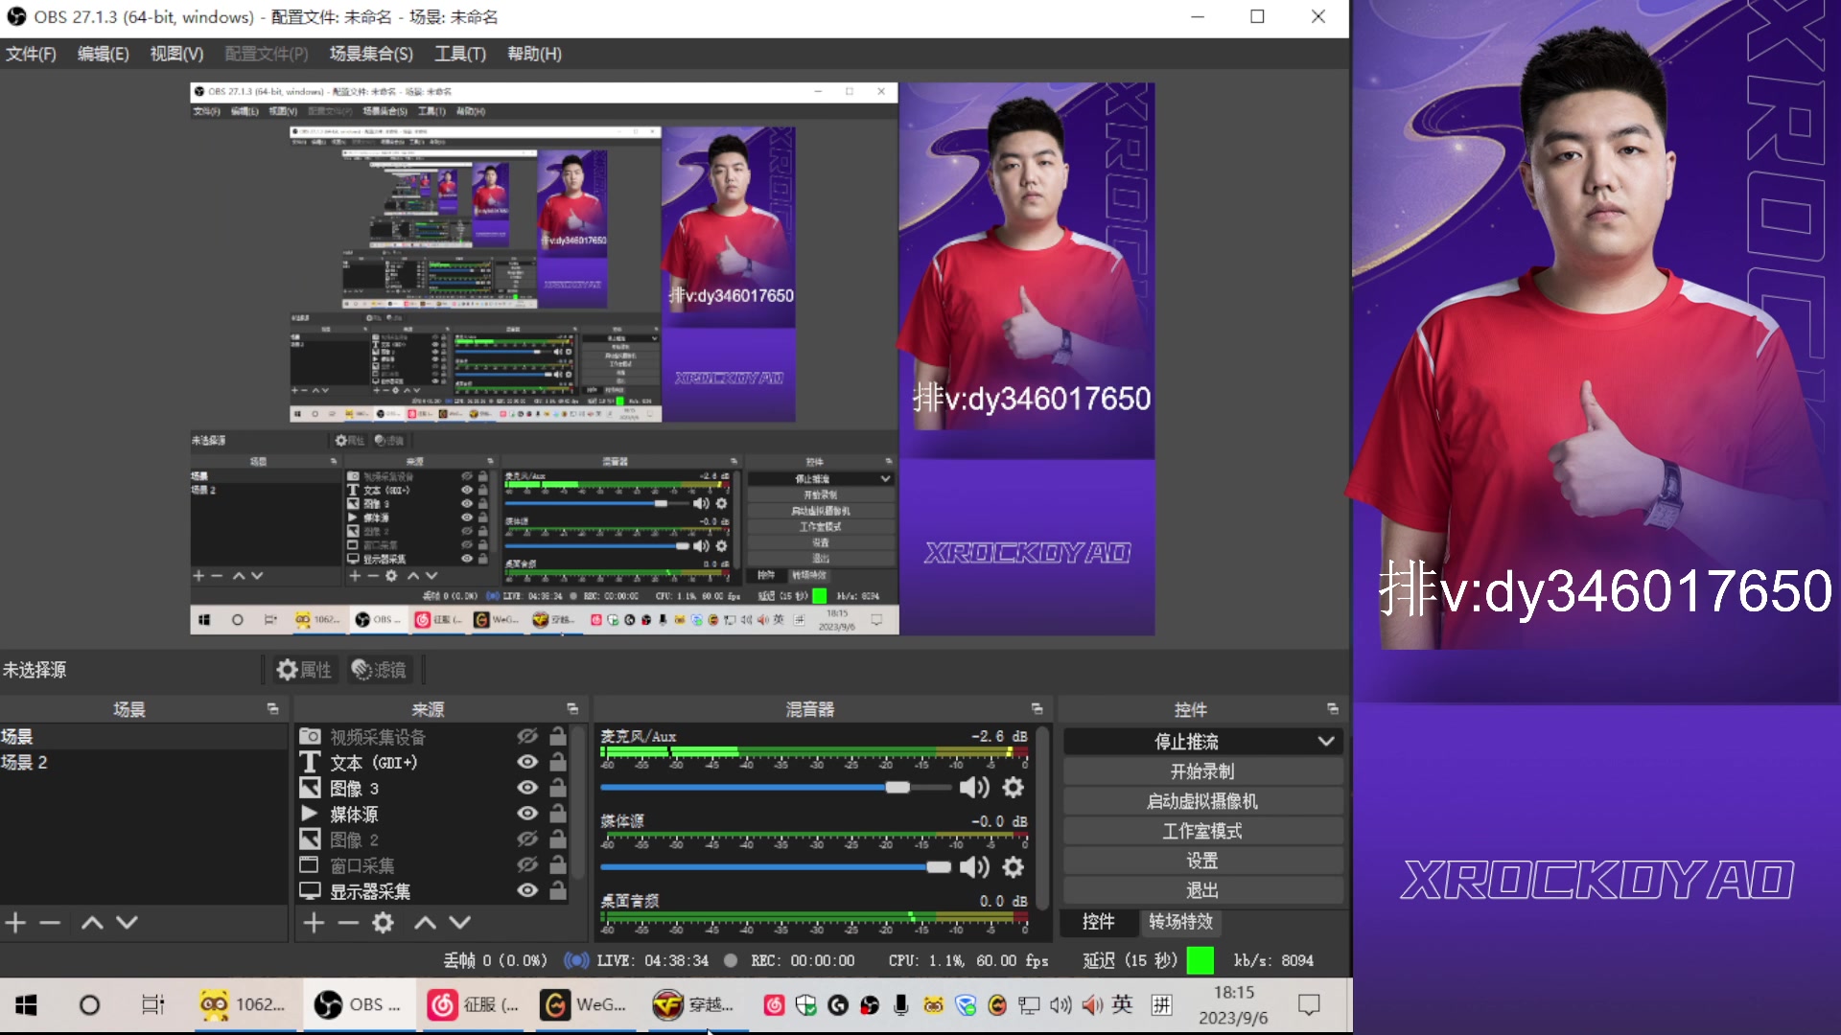Expand the 停止推流 dropdown arrow
Screen dimensions: 1841x1035
click(1326, 741)
